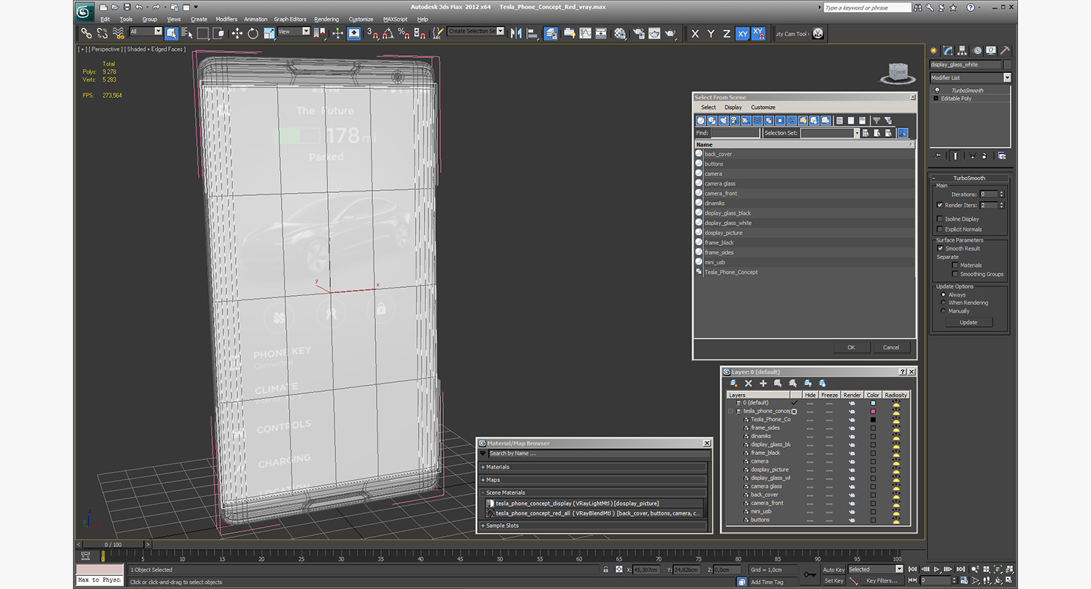Open the Curve Editor icon

[585, 33]
